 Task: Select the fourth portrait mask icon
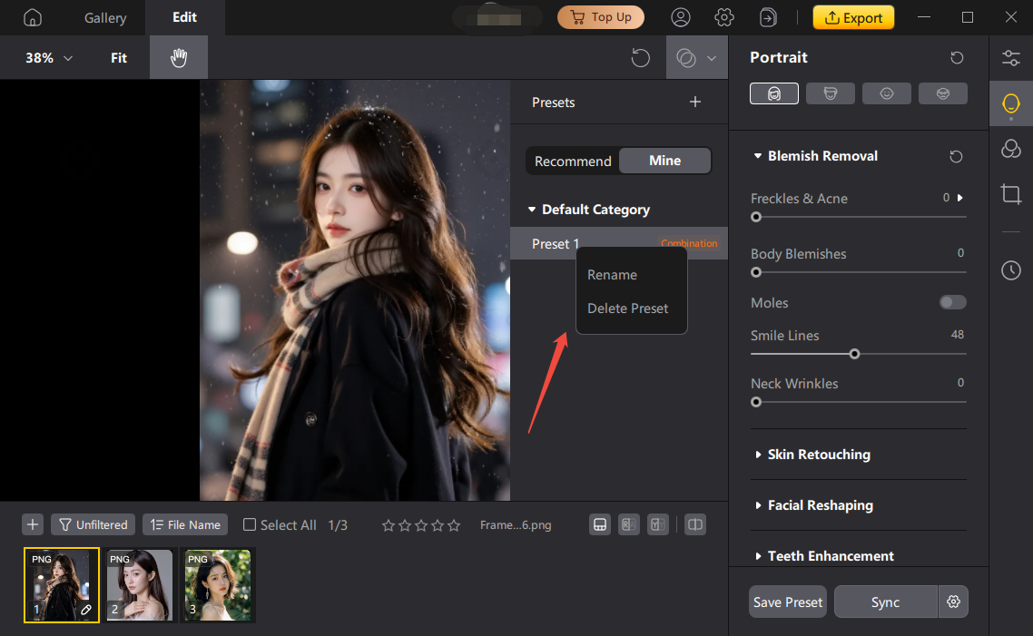click(x=943, y=93)
